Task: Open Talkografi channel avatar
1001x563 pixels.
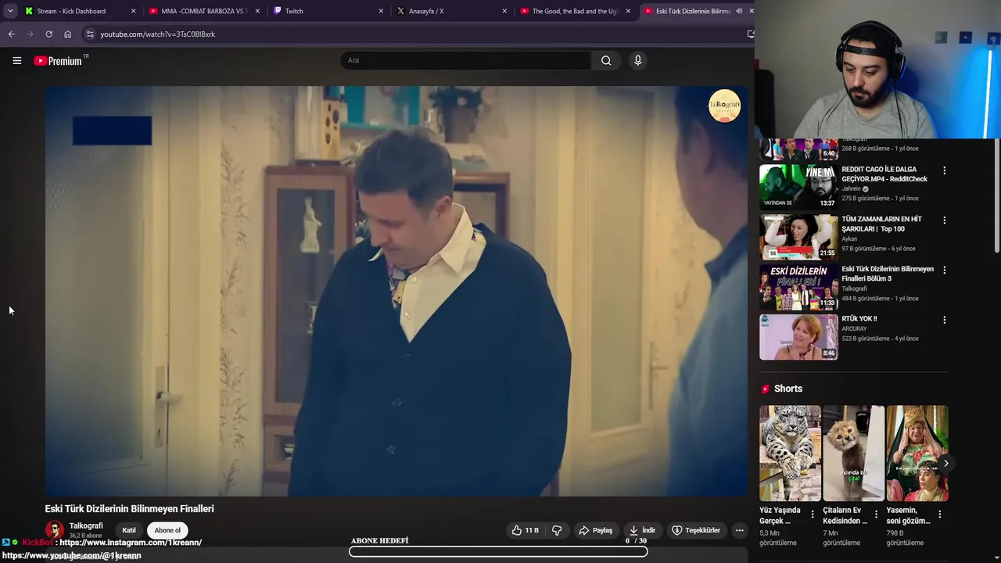Action: point(55,530)
